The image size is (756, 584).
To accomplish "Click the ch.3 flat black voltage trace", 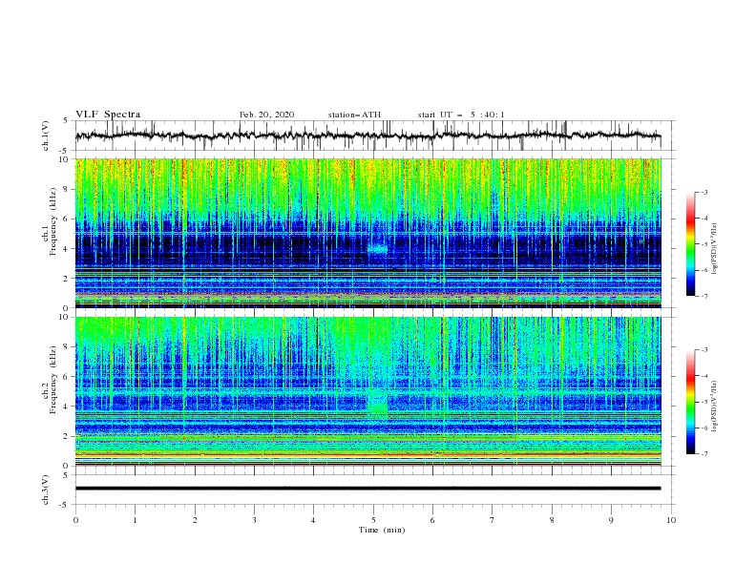I will point(367,489).
